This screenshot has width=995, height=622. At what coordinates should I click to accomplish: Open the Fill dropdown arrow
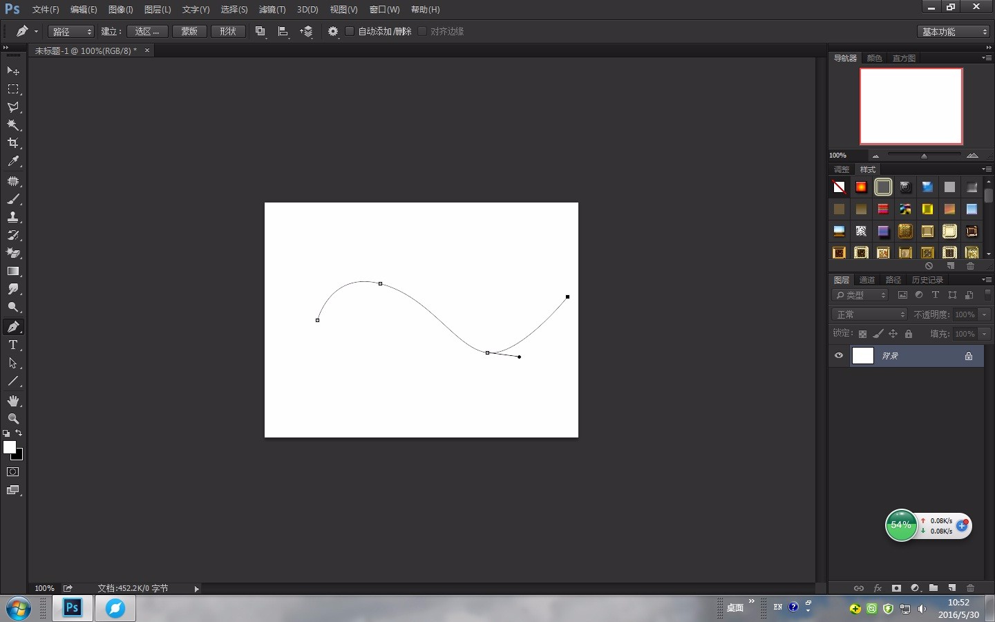985,334
